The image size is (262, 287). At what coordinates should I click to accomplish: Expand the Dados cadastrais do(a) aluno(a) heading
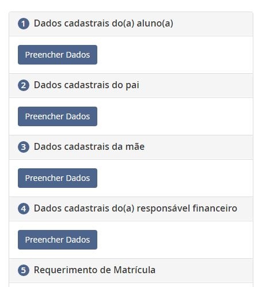[104, 24]
